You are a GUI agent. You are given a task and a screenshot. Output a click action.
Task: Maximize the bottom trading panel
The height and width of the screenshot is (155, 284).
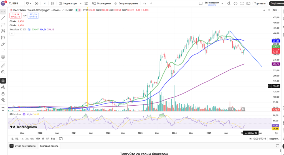coord(277,146)
